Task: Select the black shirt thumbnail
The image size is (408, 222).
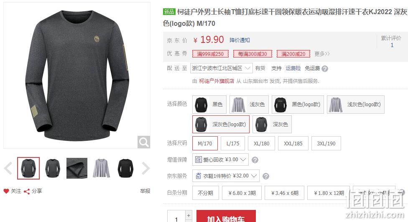Action: pyautogui.click(x=125, y=168)
